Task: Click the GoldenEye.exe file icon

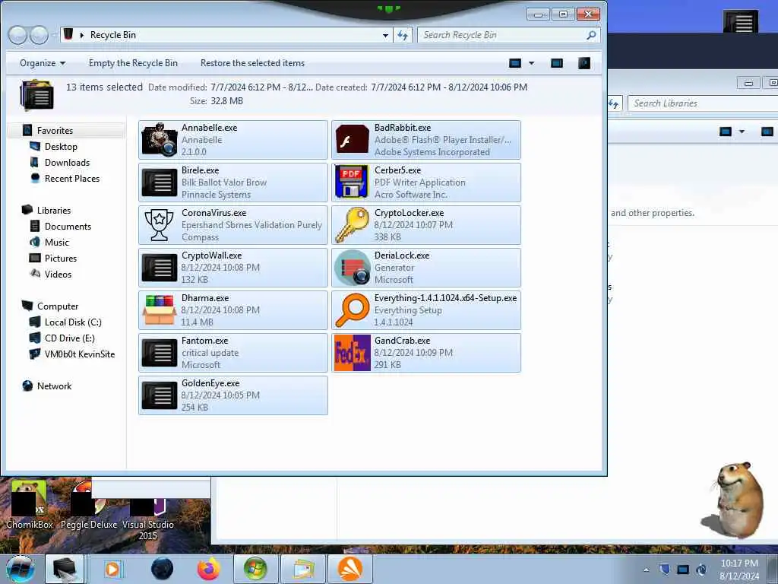Action: click(160, 395)
